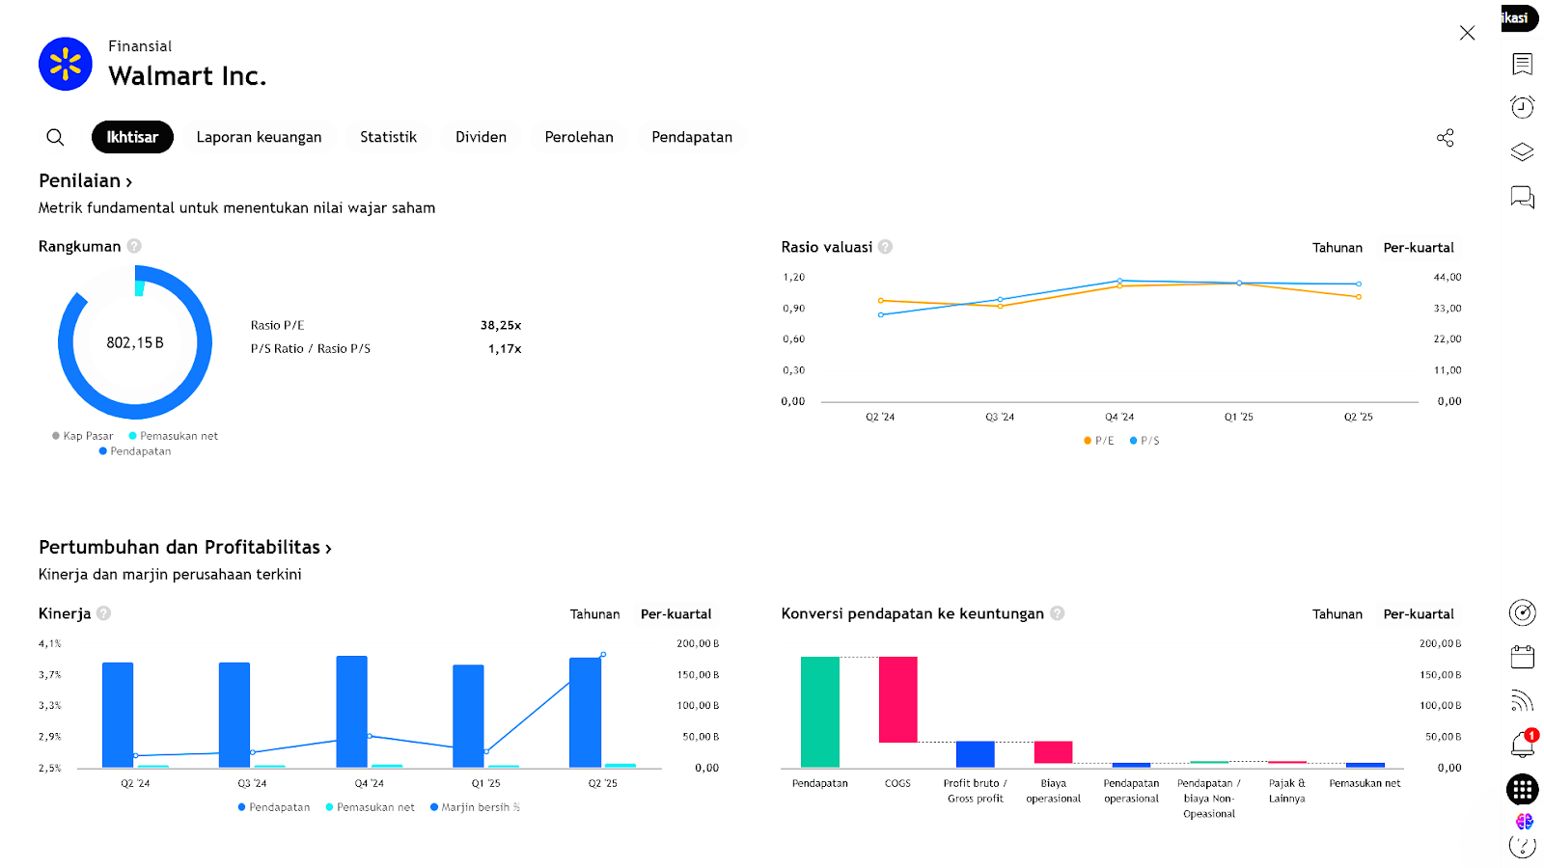Viewport: 1544px width, 868px height.
Task: Select the Statistik tab
Action: point(388,137)
